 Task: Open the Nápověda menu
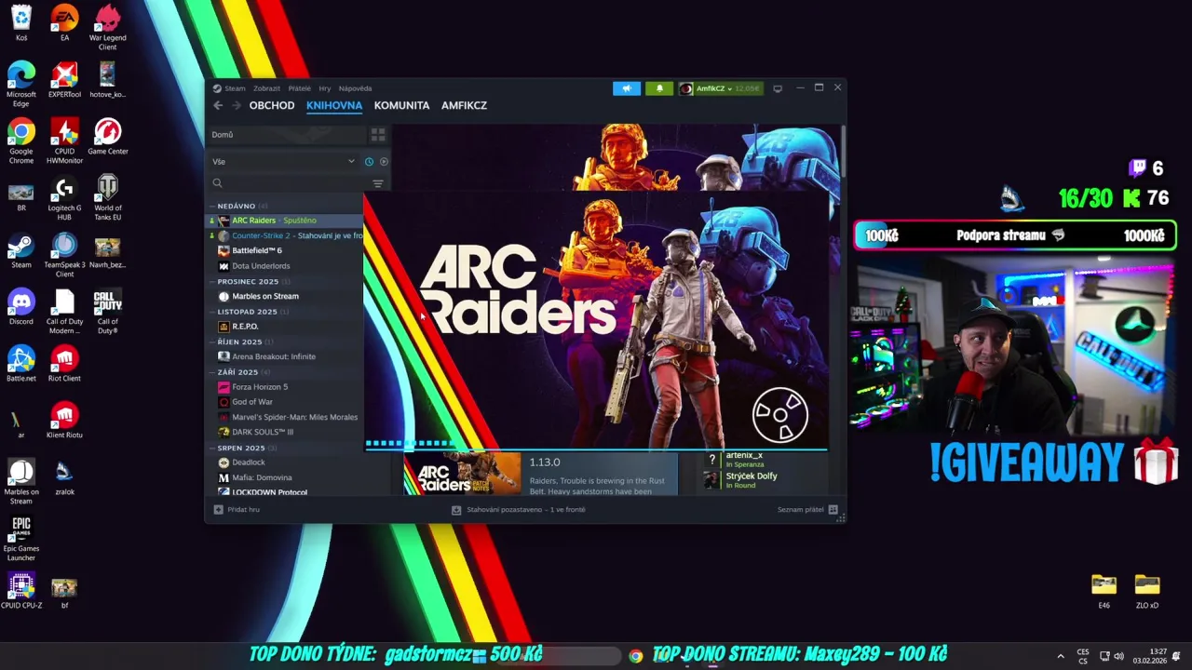(355, 88)
